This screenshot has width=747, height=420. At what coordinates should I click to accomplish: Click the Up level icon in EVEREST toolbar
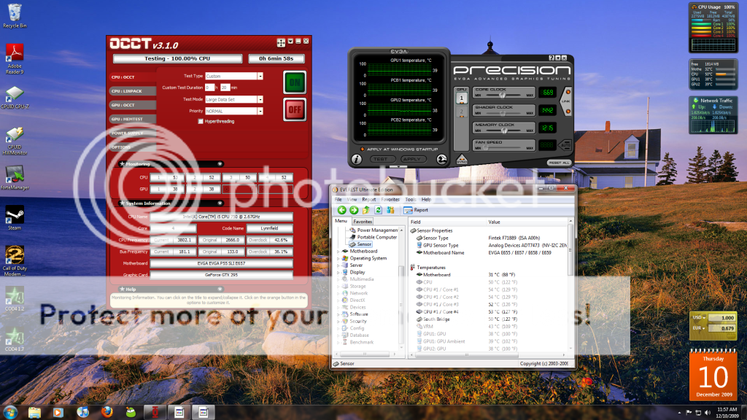366,210
